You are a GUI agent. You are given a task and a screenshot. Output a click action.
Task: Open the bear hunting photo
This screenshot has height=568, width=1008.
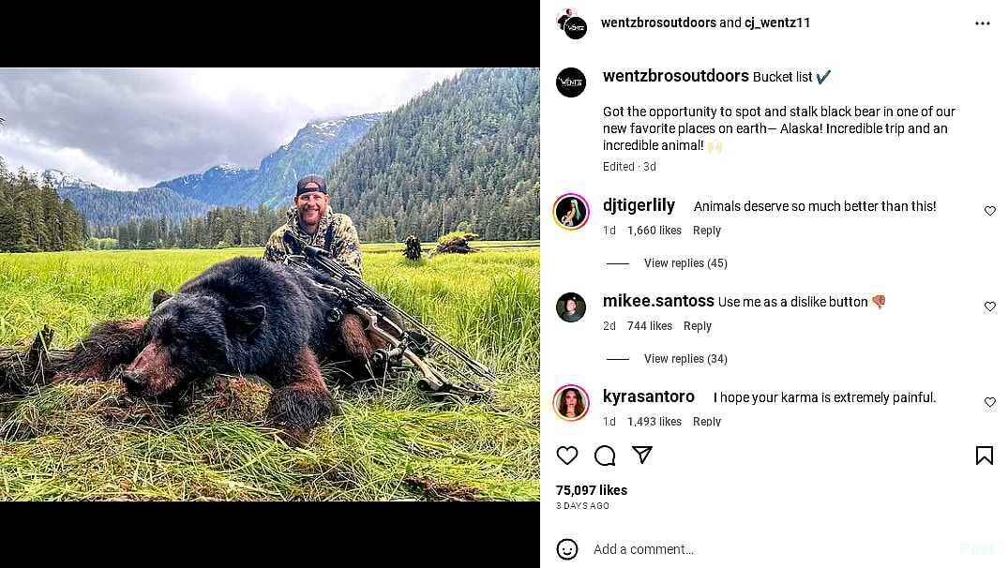(x=270, y=284)
